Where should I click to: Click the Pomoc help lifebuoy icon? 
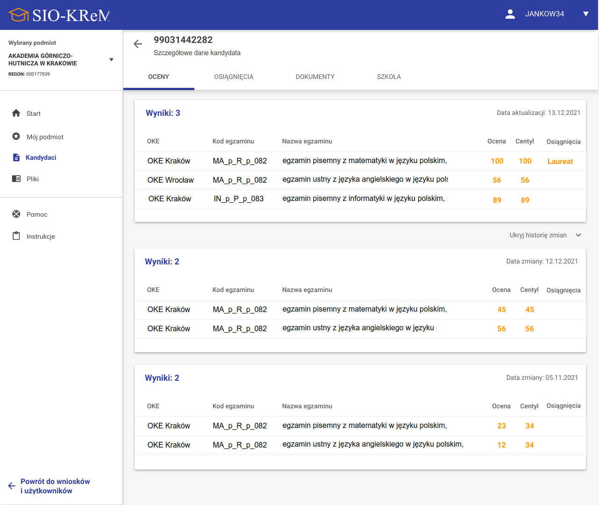click(x=16, y=214)
